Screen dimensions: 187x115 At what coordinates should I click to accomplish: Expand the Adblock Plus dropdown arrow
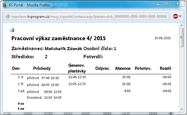180,16
